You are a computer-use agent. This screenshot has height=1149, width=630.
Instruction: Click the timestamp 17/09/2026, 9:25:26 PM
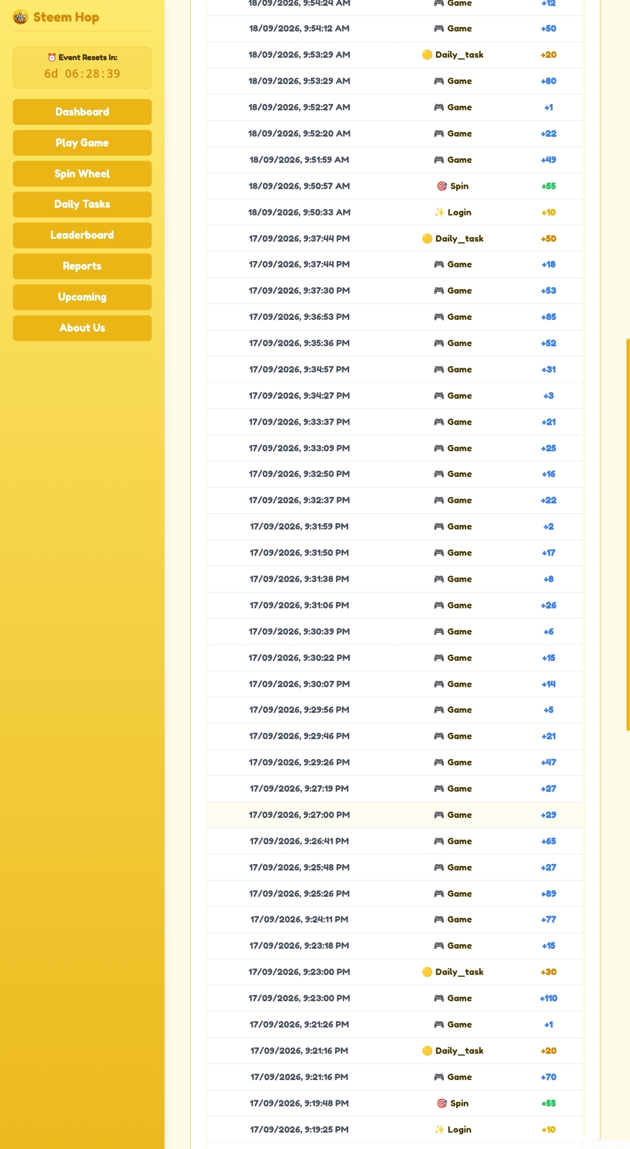coord(299,893)
